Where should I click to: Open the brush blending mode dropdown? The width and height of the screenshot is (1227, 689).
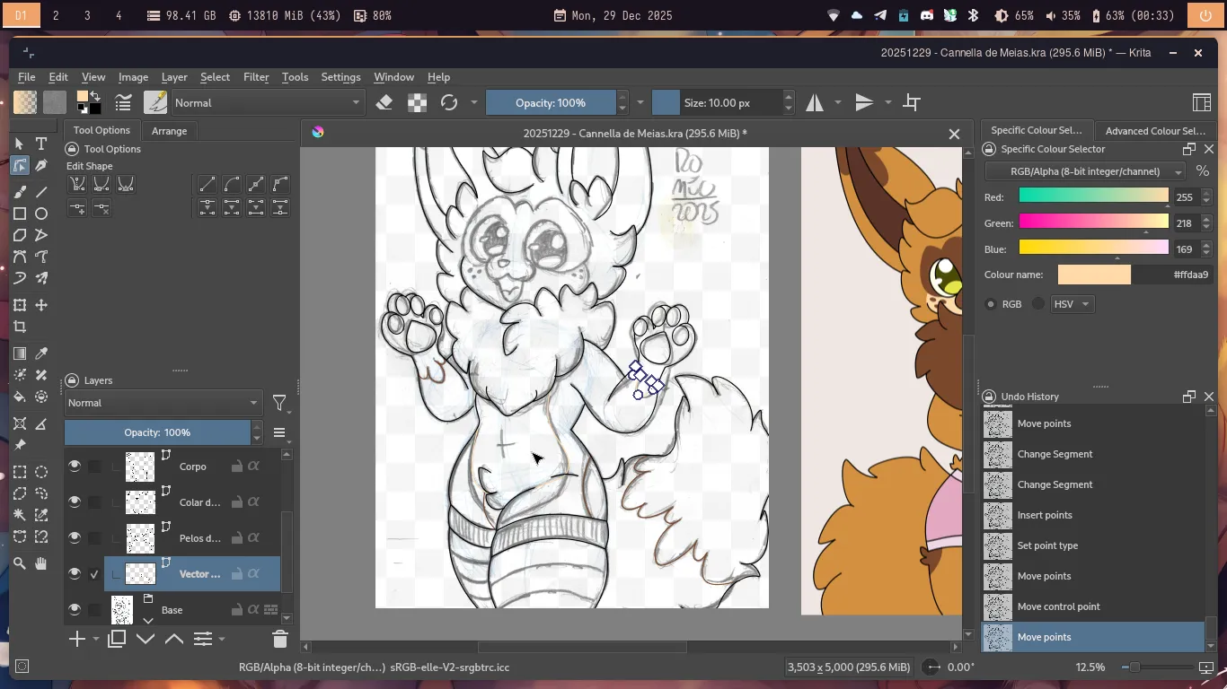[268, 102]
